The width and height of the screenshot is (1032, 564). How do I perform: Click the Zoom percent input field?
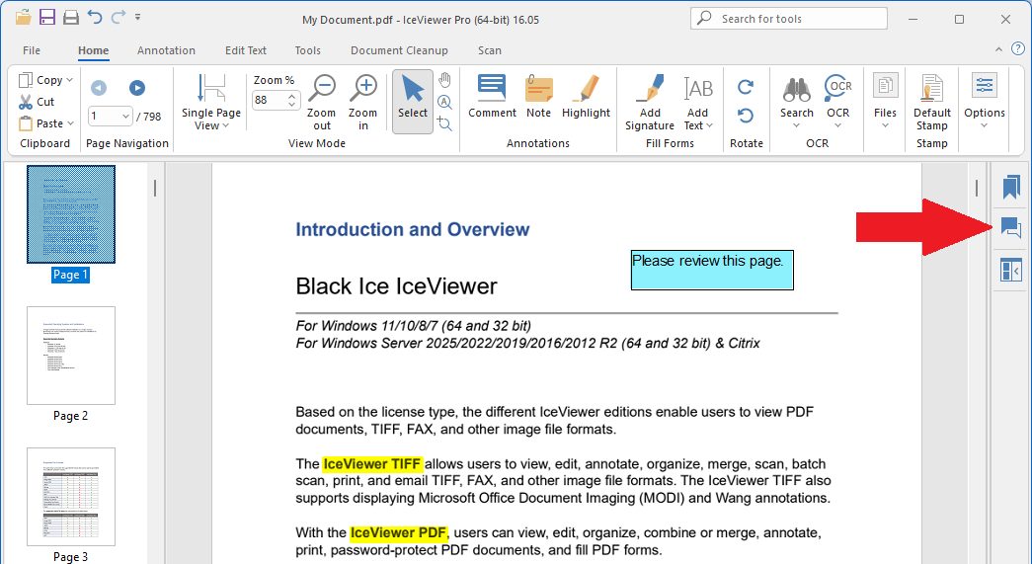coord(270,100)
